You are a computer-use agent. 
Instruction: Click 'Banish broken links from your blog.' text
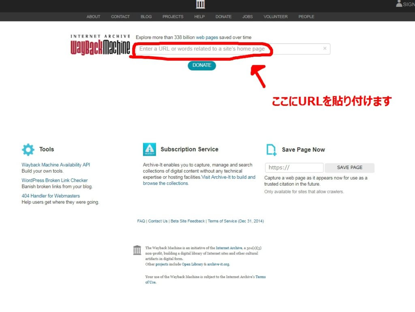tap(57, 186)
